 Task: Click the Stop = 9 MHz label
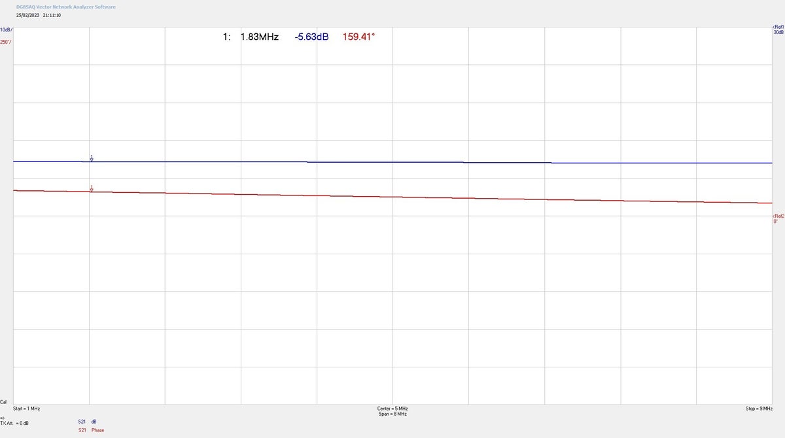(x=759, y=408)
